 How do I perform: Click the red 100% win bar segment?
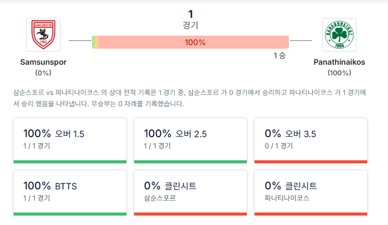194,42
